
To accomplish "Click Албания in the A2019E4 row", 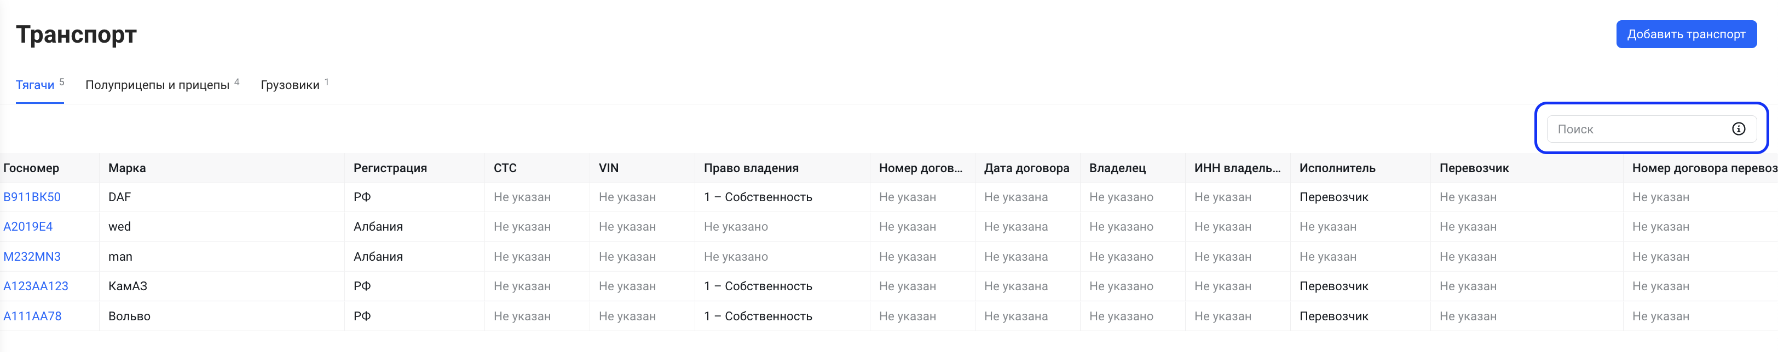I will [378, 227].
